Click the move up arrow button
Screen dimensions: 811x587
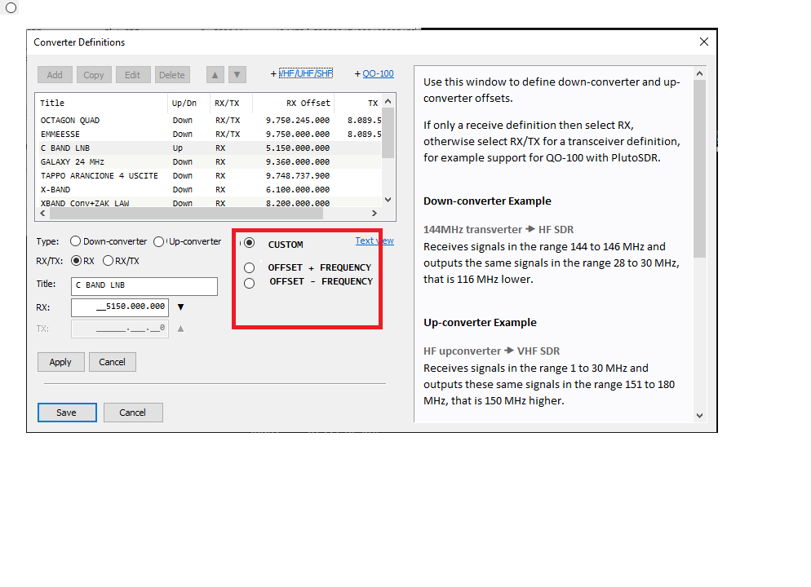(215, 75)
